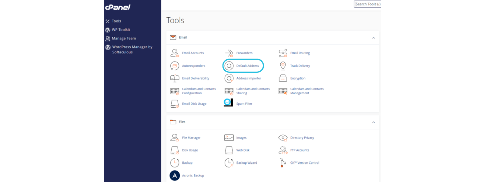Open the Directory Privacy eye icon
The height and width of the screenshot is (182, 485).
click(x=283, y=138)
